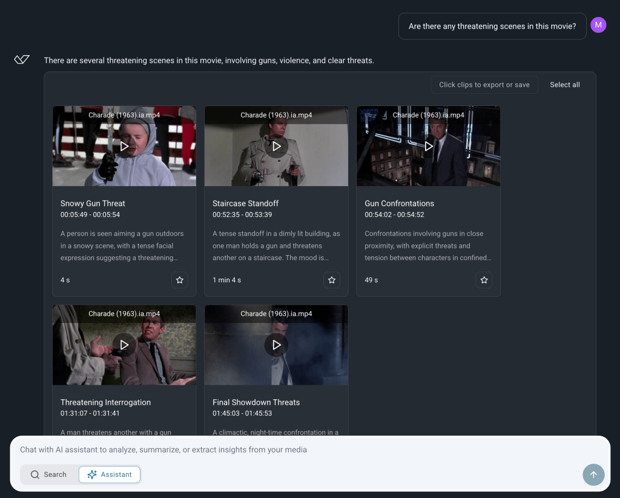Click the assistant logo icon
620x498 pixels.
tap(22, 59)
